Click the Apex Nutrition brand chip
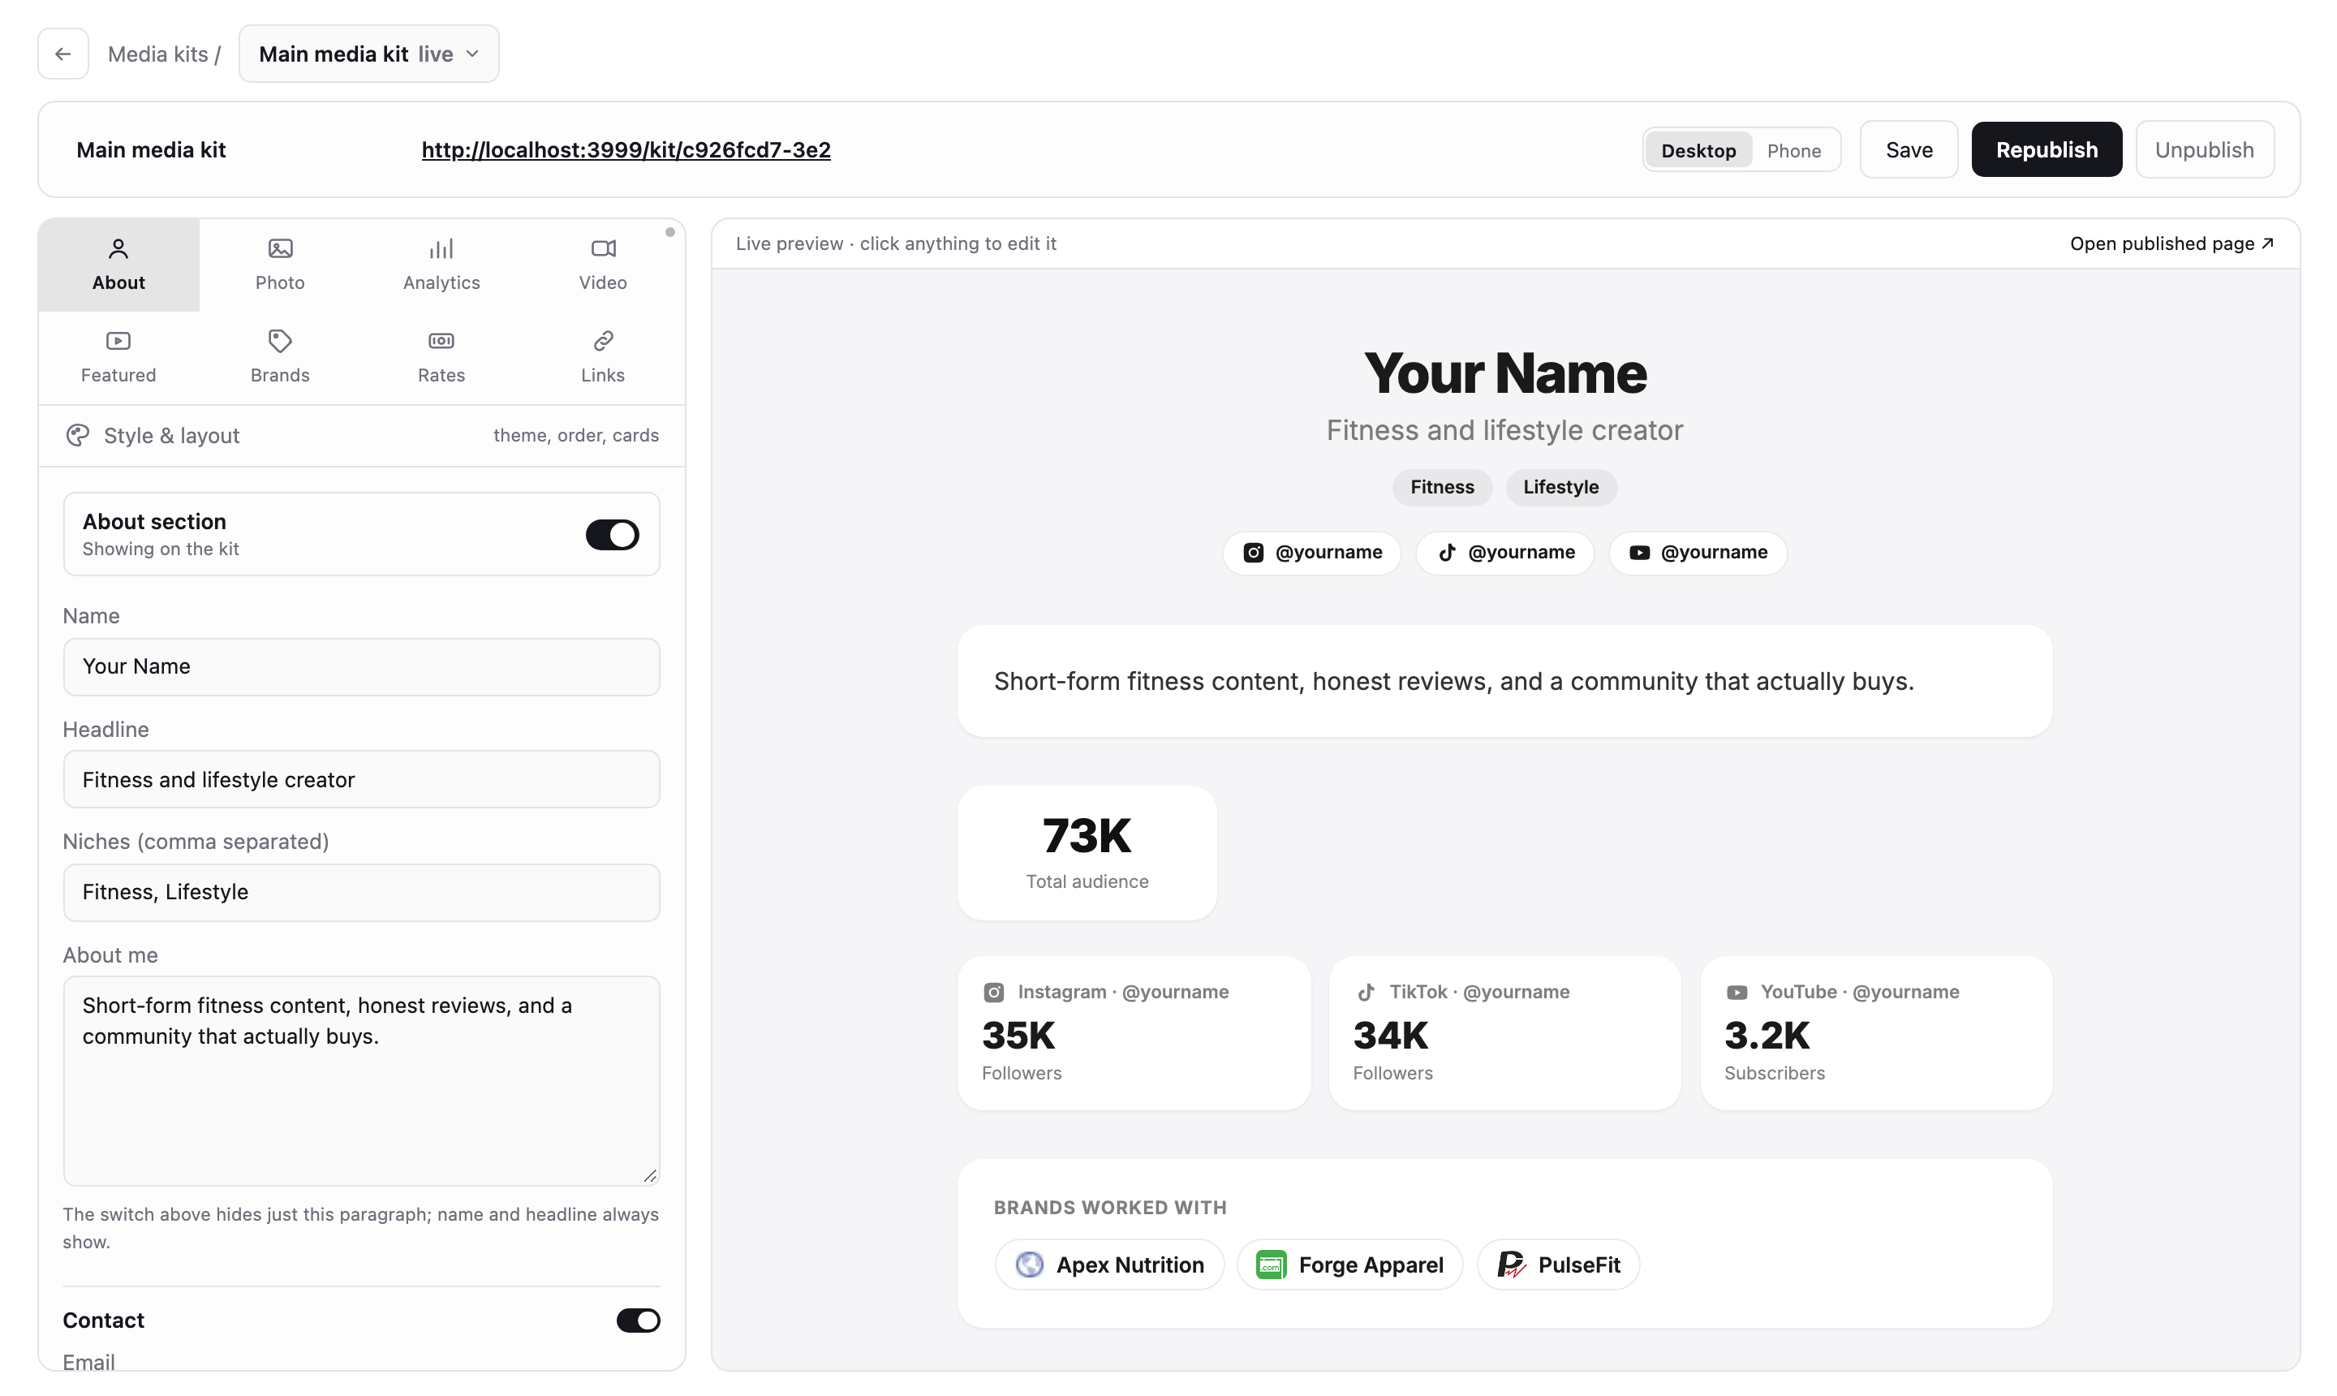2337x1396 pixels. [x=1110, y=1265]
